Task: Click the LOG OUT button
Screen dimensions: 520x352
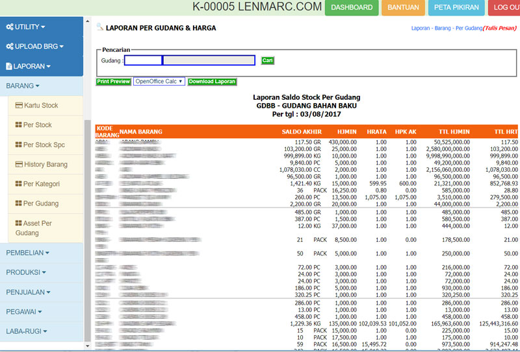Action: pos(504,7)
